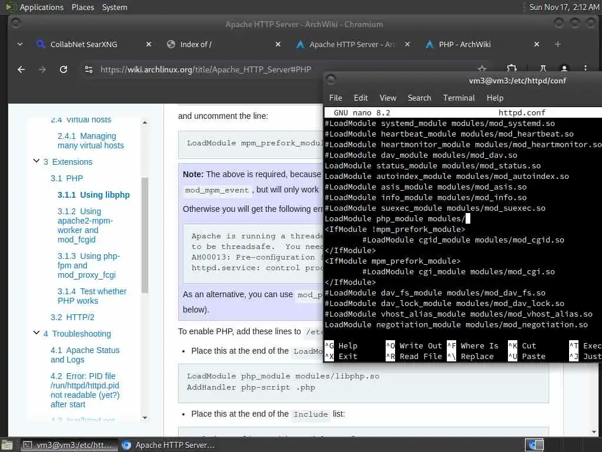Close the Apache HTTP Server tab
The width and height of the screenshot is (602, 452).
(407, 44)
